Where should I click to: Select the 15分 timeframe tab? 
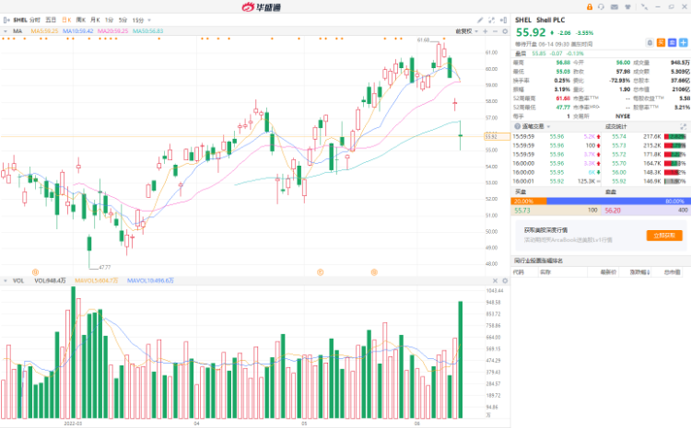(x=138, y=20)
